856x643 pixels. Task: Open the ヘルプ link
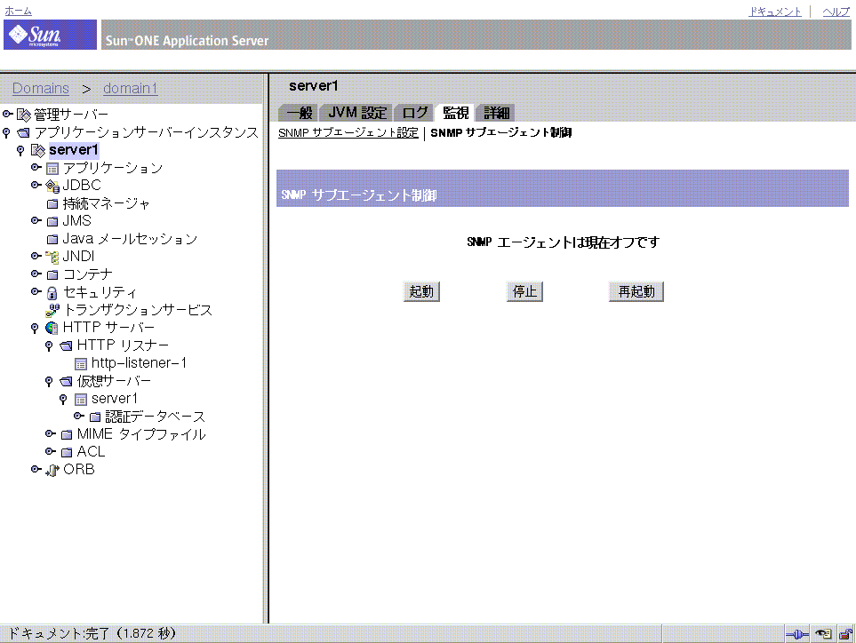click(x=836, y=12)
